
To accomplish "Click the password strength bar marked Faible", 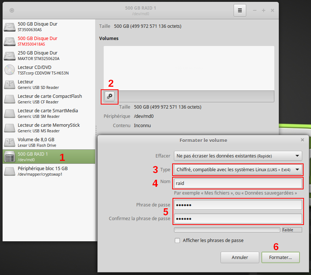I will 227,230.
